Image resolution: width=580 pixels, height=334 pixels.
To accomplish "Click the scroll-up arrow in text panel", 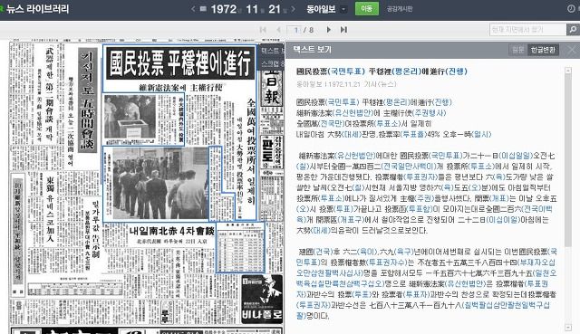I will pyautogui.click(x=568, y=71).
